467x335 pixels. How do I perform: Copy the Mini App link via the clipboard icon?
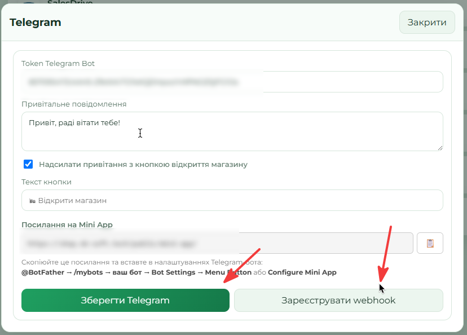[430, 243]
